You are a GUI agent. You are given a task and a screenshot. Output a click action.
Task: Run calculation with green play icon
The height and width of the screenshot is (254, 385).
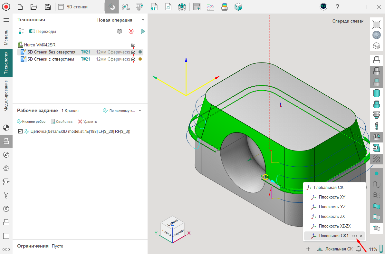click(143, 31)
